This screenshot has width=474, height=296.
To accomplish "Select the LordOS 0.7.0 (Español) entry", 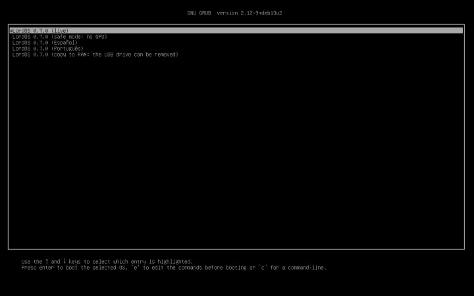I will pyautogui.click(x=45, y=43).
